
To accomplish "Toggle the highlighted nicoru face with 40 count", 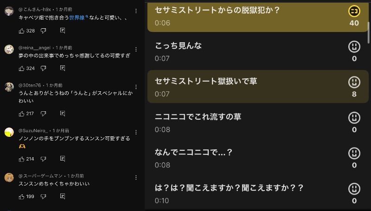I will [x=354, y=11].
